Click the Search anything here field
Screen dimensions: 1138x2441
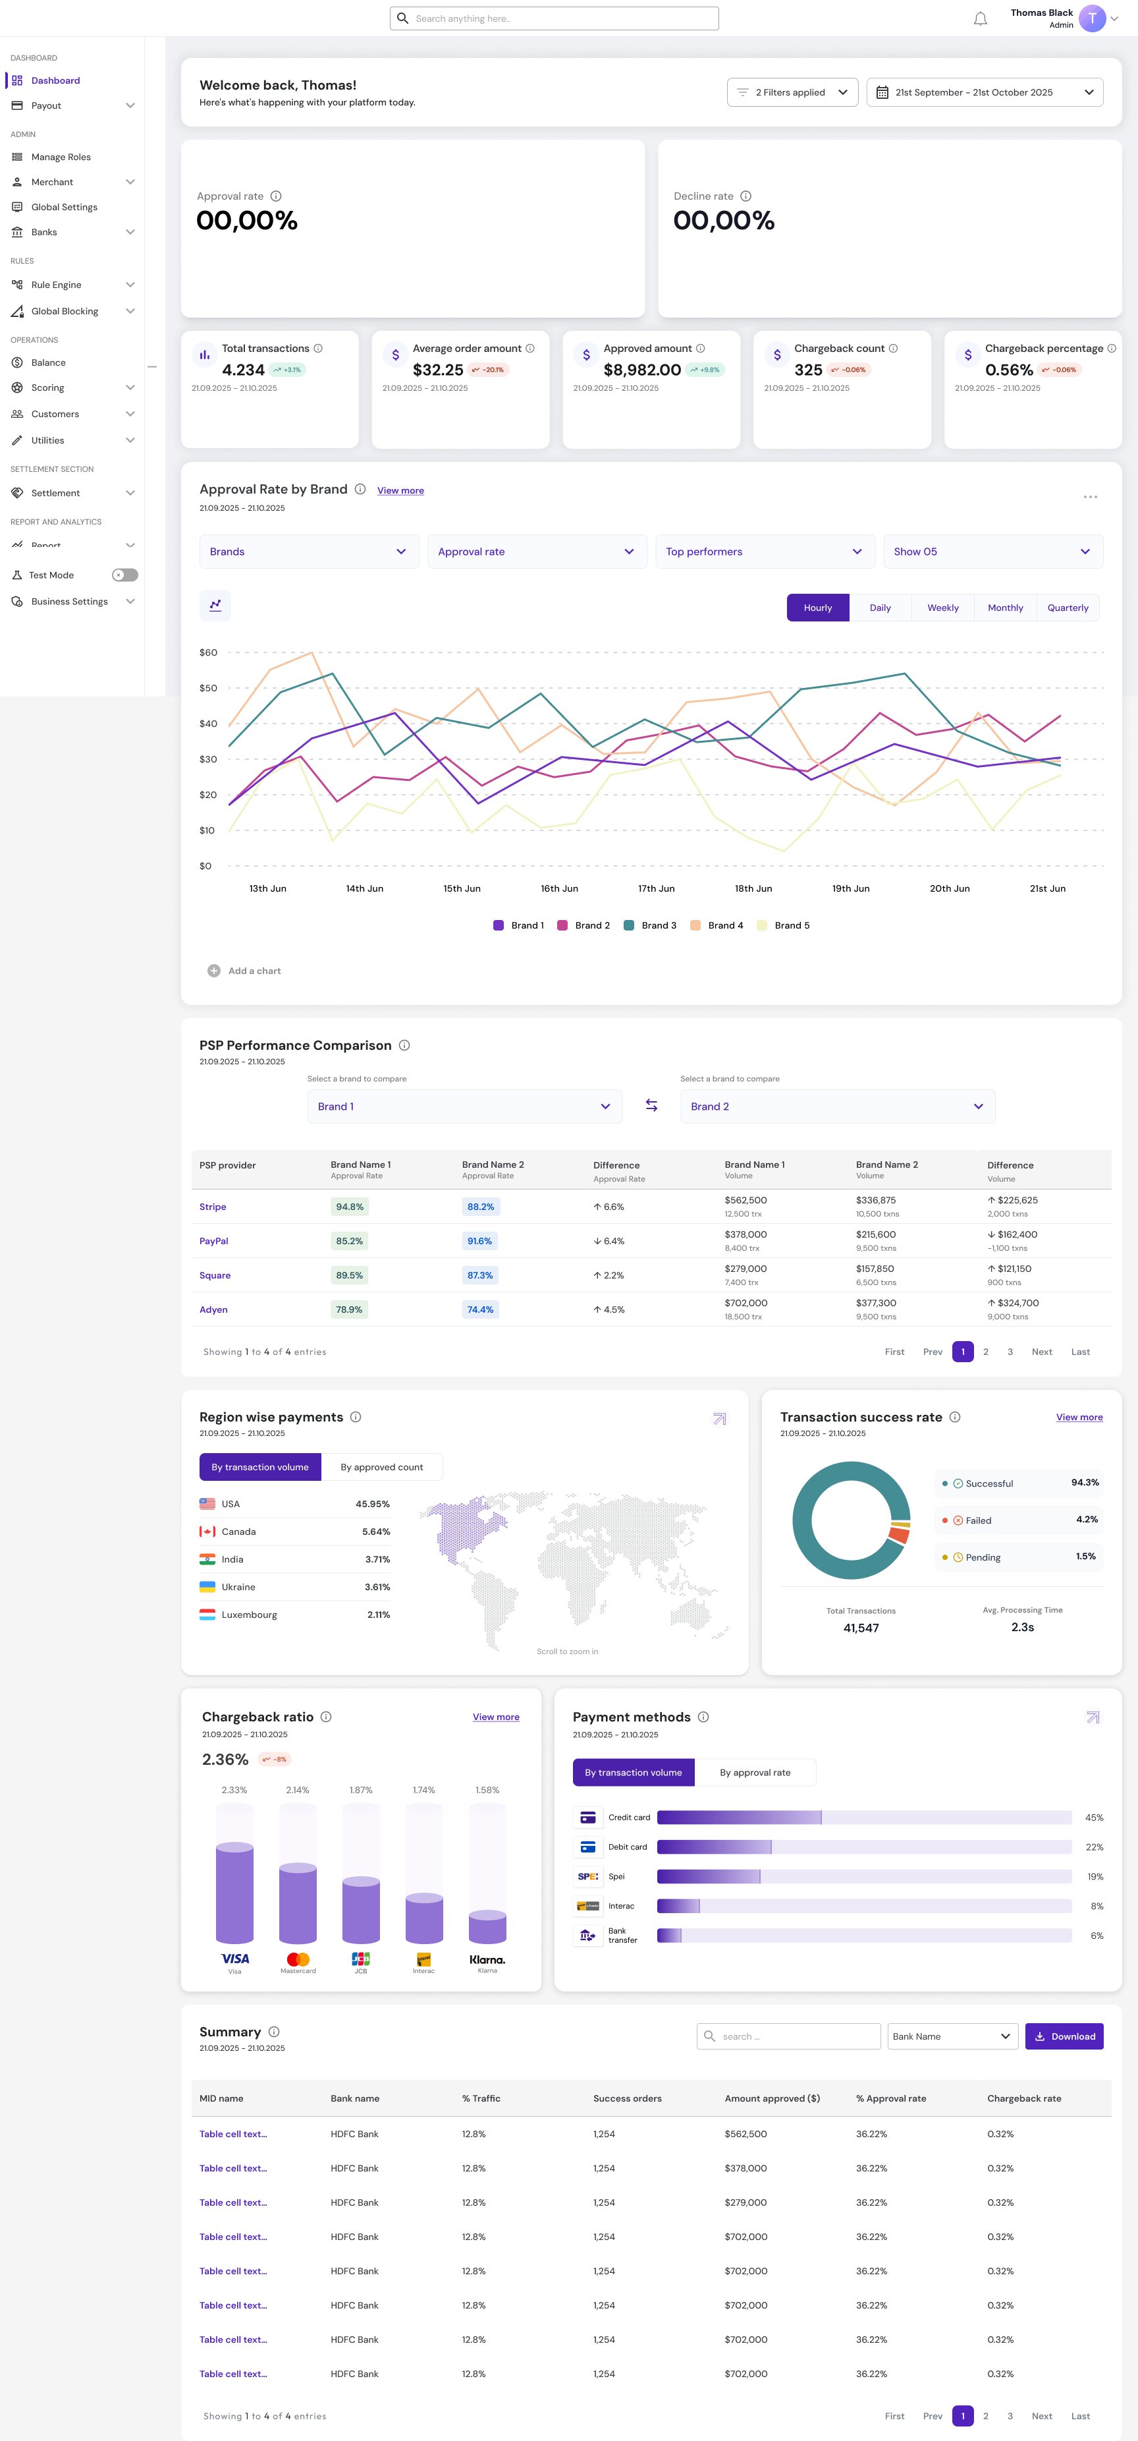coord(554,18)
